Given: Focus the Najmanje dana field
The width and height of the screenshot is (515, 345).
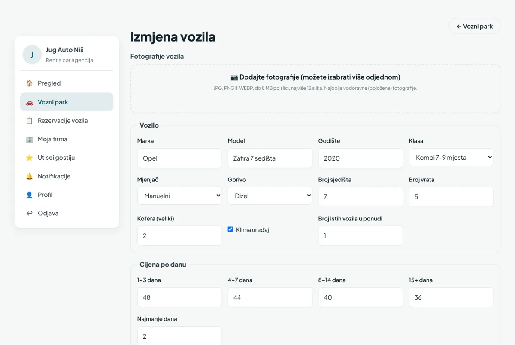Looking at the screenshot, I should pos(179,336).
